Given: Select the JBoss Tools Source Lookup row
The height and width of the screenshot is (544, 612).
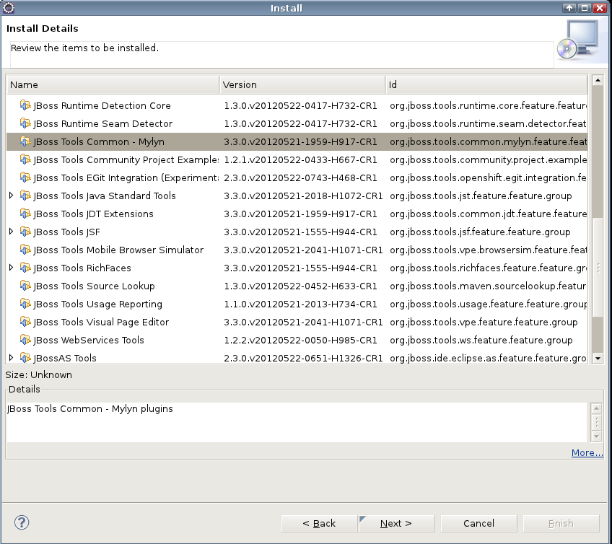Looking at the screenshot, I should click(x=297, y=286).
